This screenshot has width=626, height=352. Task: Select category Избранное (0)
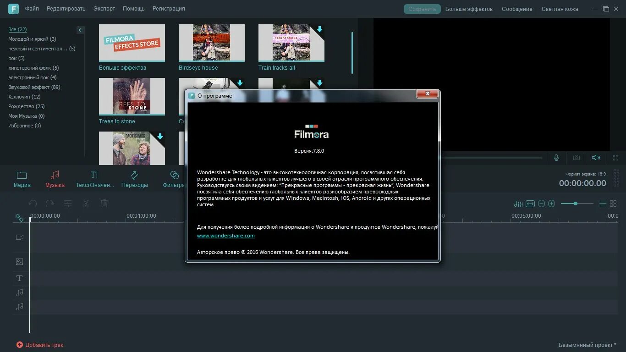point(25,126)
